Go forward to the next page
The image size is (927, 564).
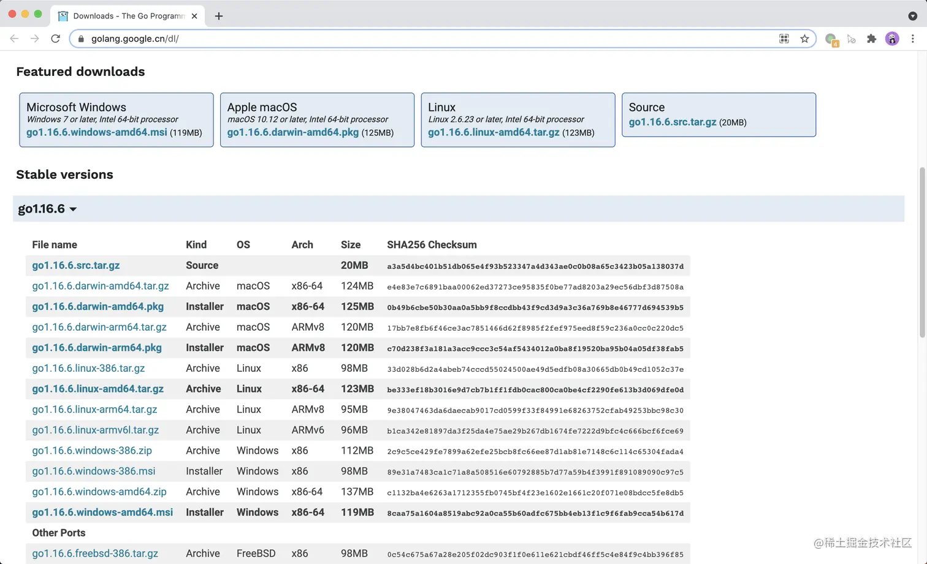pyautogui.click(x=34, y=39)
